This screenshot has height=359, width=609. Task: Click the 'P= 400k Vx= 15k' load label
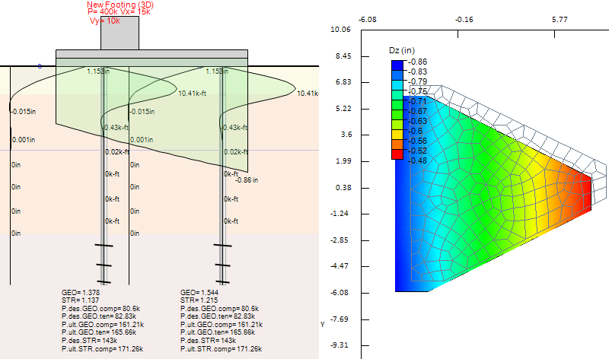click(119, 12)
